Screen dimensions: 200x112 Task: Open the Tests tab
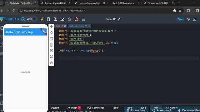tap(115, 108)
